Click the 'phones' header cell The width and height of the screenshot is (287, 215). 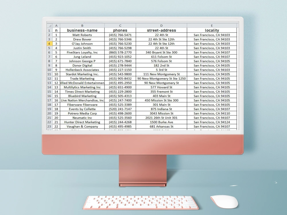(120, 30)
